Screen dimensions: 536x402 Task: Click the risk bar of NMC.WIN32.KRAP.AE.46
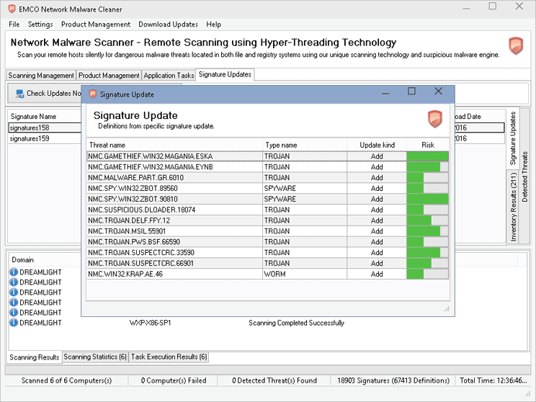428,274
